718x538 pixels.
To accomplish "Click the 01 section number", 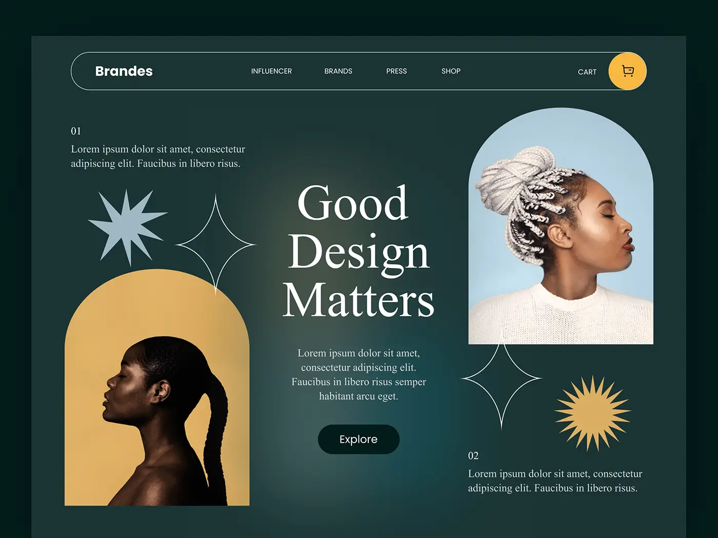I will pos(76,131).
